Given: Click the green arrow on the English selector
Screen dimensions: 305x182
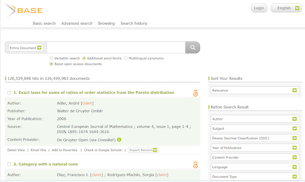Looking at the screenshot, I should point(297,8).
